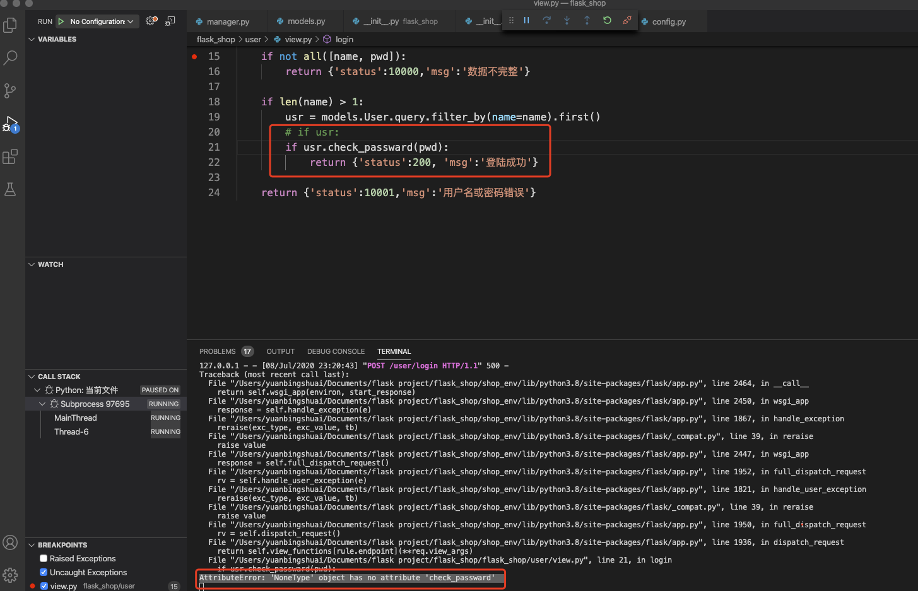The image size is (918, 591).
Task: Open the Extensions view
Action: coord(10,156)
